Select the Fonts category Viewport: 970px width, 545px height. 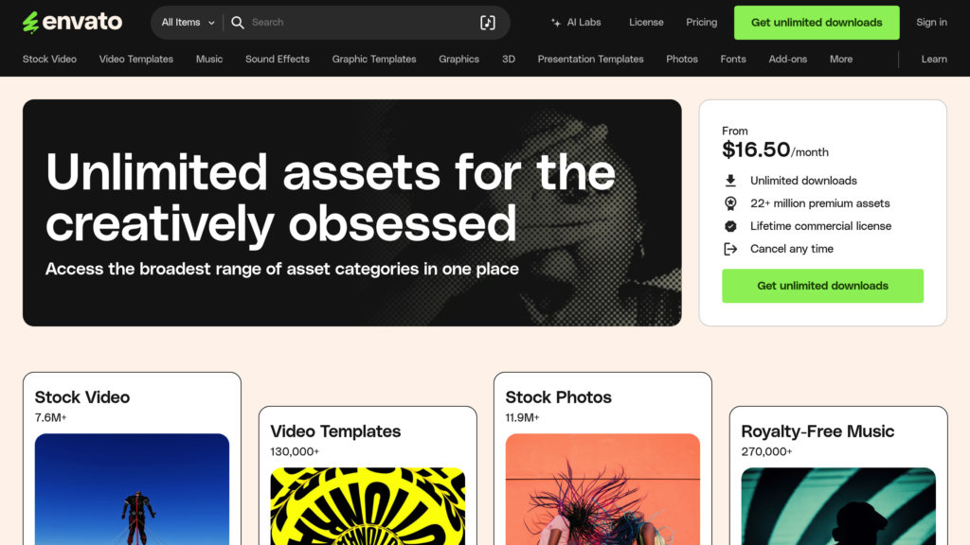pos(733,60)
